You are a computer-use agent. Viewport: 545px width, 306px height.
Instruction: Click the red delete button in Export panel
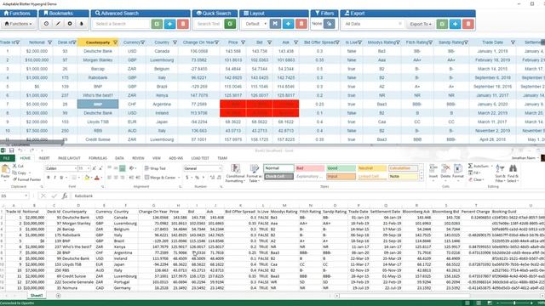(468, 24)
